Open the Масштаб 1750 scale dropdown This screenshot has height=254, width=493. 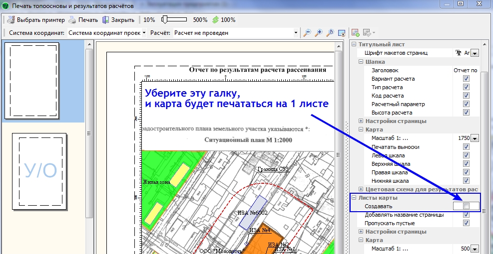pos(475,138)
